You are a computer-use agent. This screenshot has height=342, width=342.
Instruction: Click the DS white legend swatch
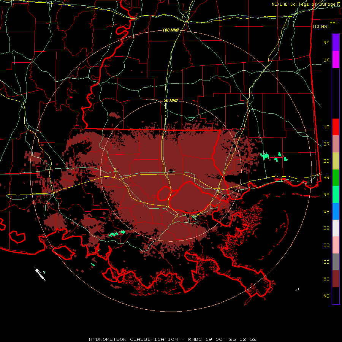click(336, 228)
